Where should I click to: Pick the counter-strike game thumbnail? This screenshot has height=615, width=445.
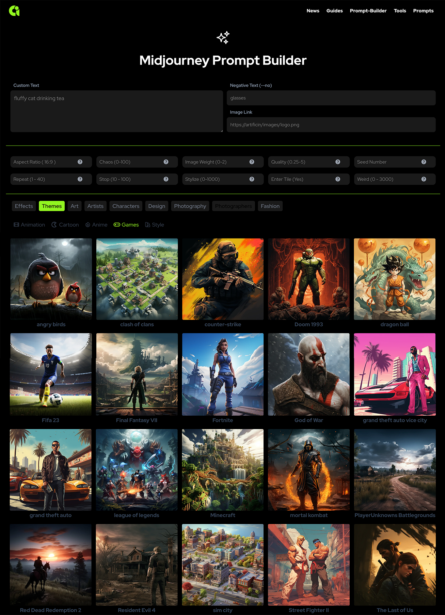(x=223, y=279)
